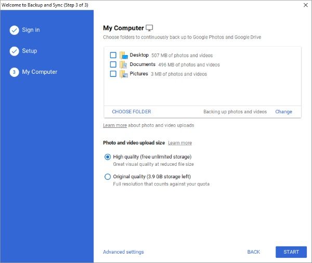This screenshot has height=263, width=312.
Task: Click the Documents folder icon
Action: point(123,65)
